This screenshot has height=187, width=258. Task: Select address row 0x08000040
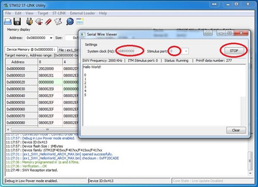(x=21, y=95)
